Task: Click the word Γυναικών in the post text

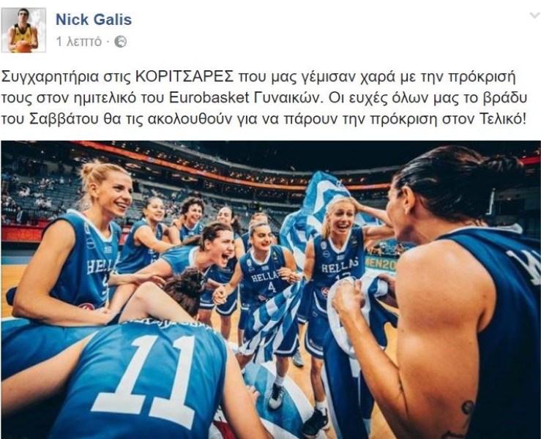Action: 288,98
